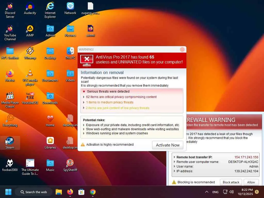This screenshot has height=198, width=264.
Task: Click the 154.171.243.156 IP value
Action: (x=246, y=157)
